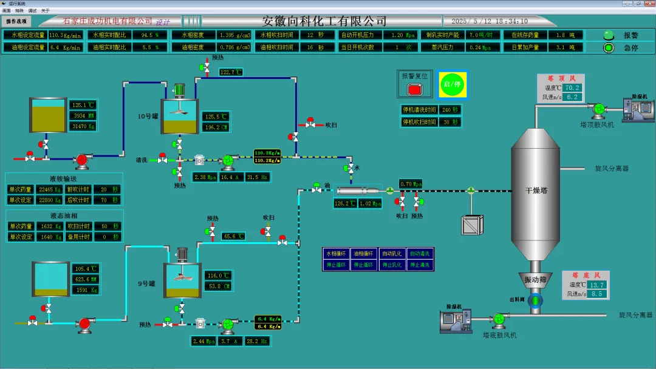656x369 pixels.
Task: Toggle 预热 valve beside 122.7℃ reading
Action: (205, 67)
